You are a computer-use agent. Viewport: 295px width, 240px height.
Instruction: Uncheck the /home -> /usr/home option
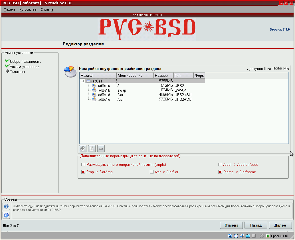[220, 172]
